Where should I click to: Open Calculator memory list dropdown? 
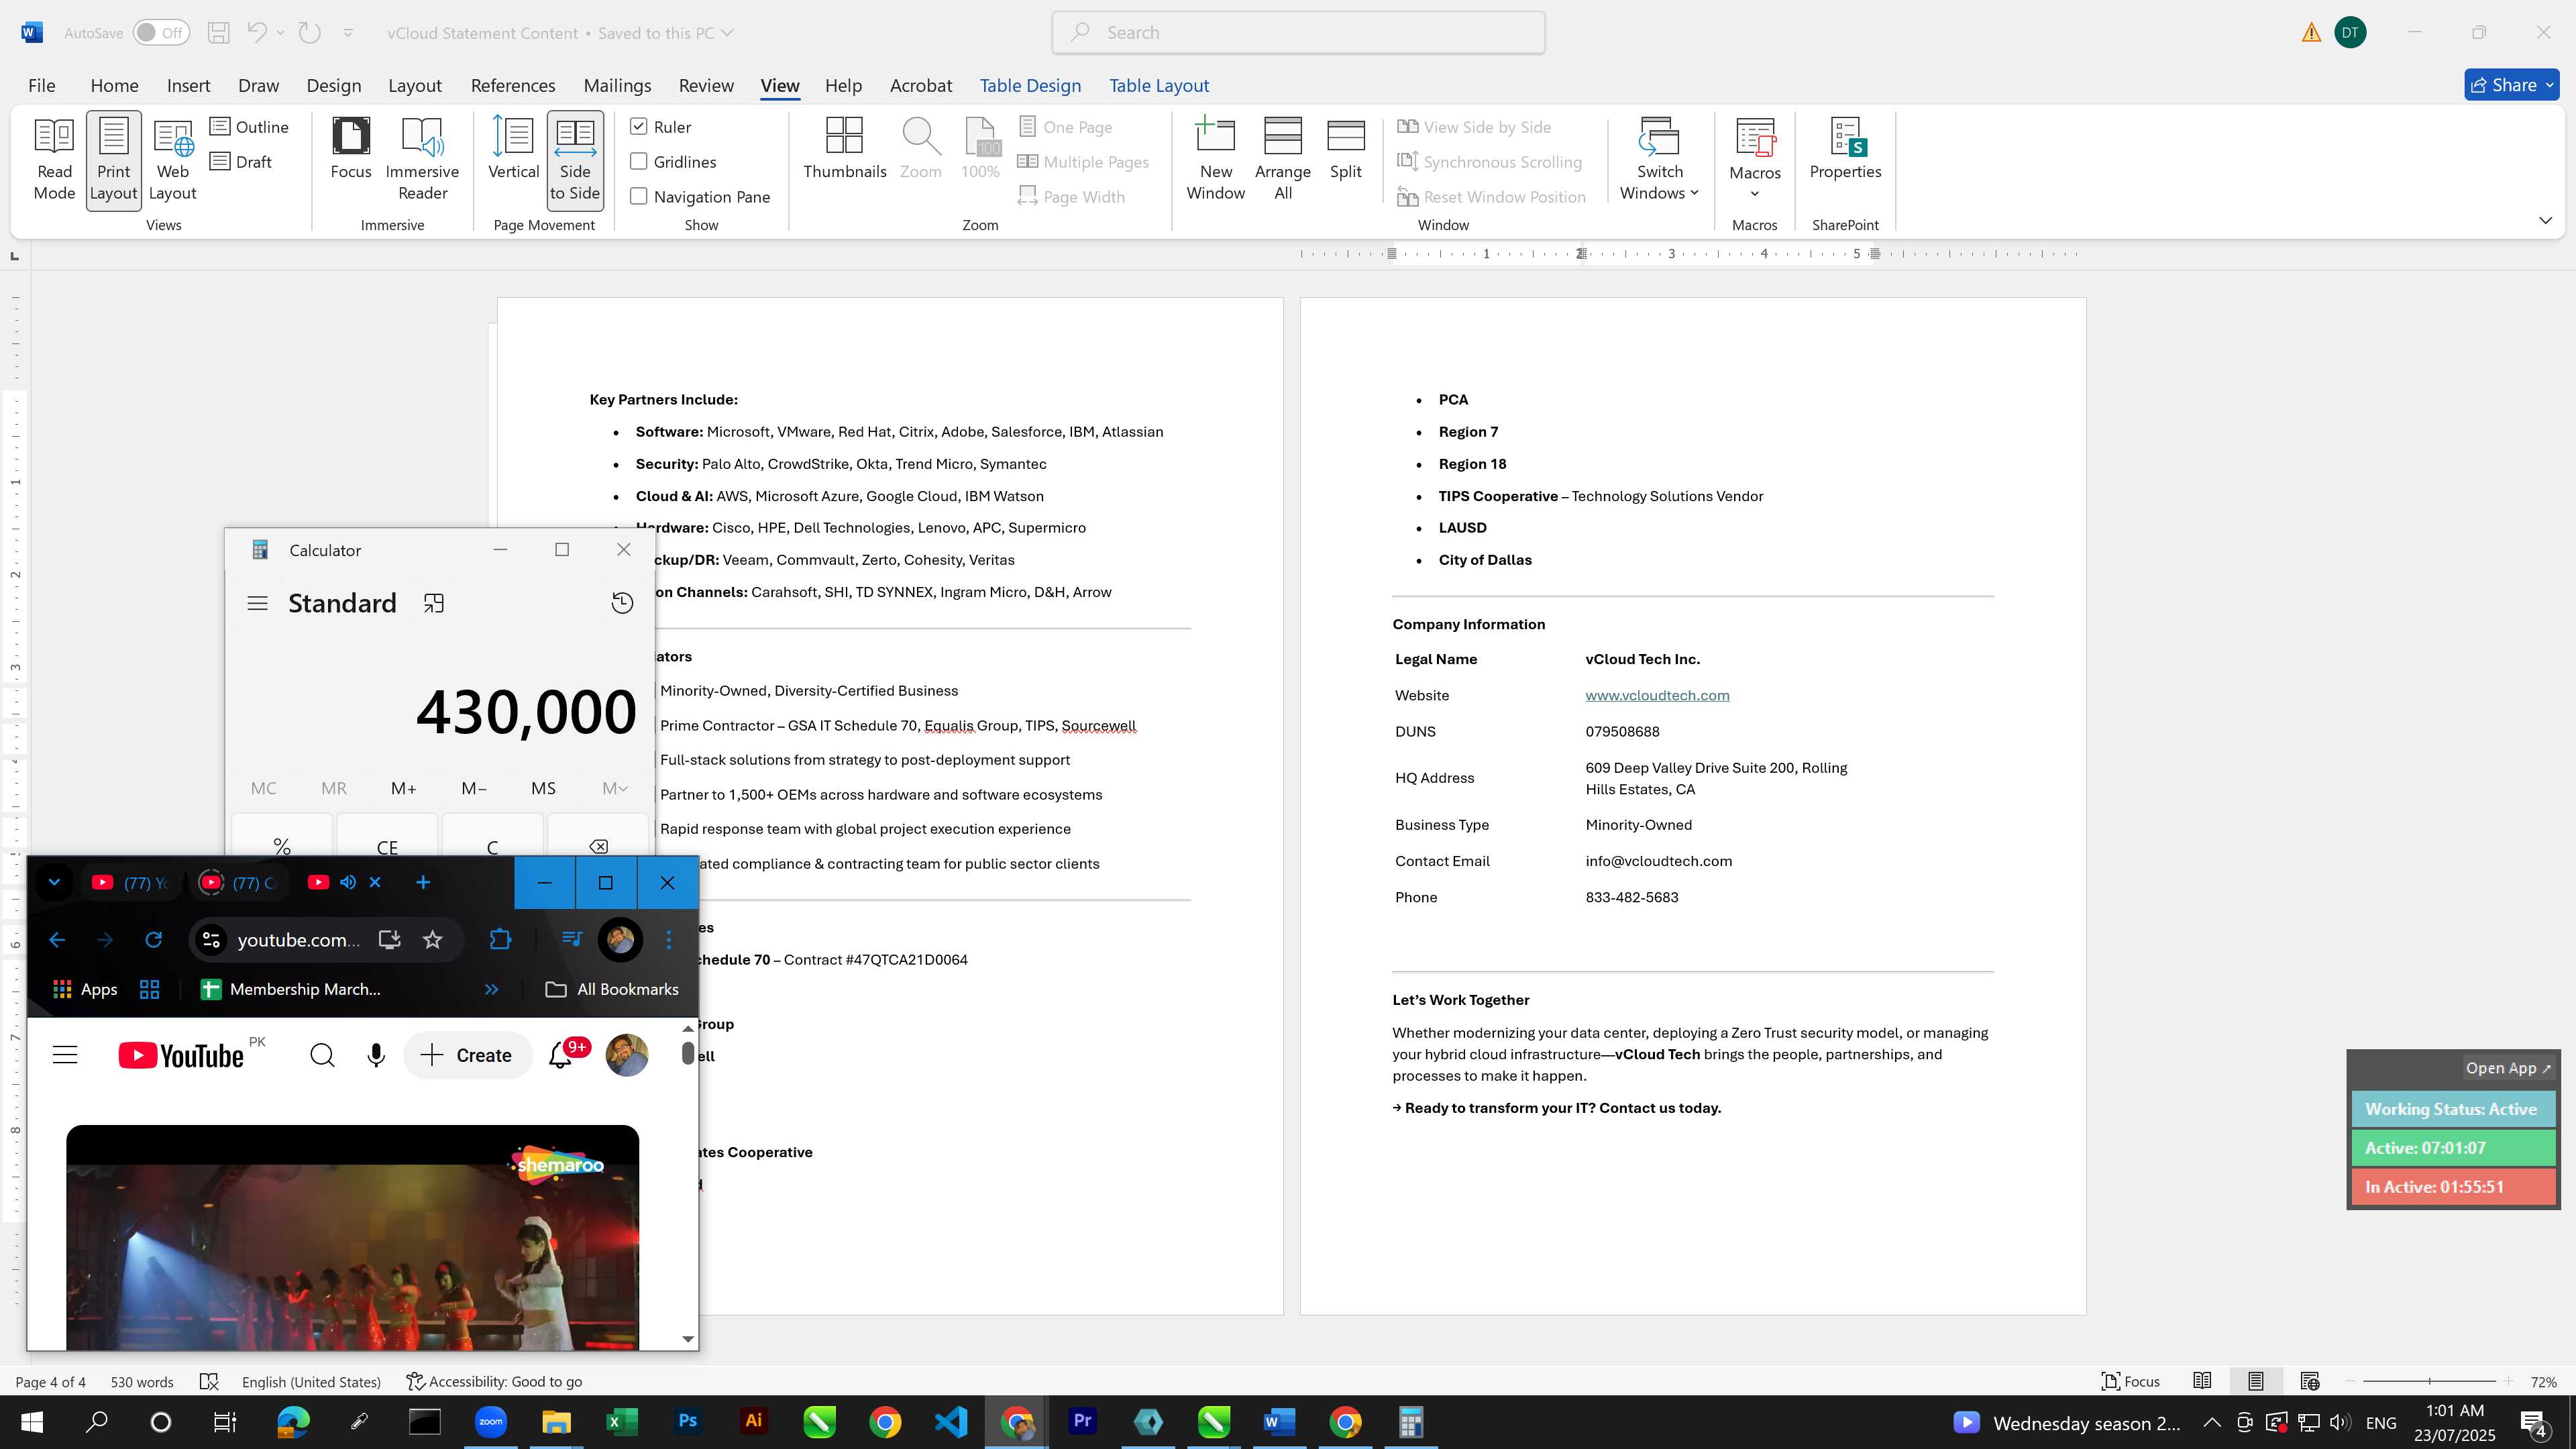[x=615, y=788]
